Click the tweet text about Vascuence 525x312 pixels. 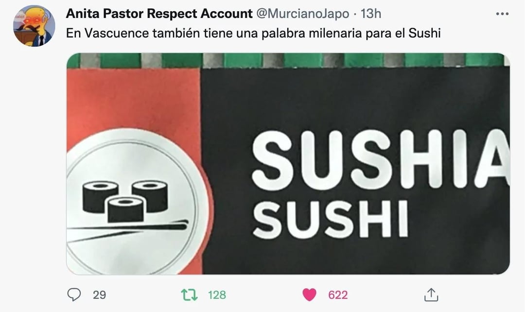coord(253,33)
